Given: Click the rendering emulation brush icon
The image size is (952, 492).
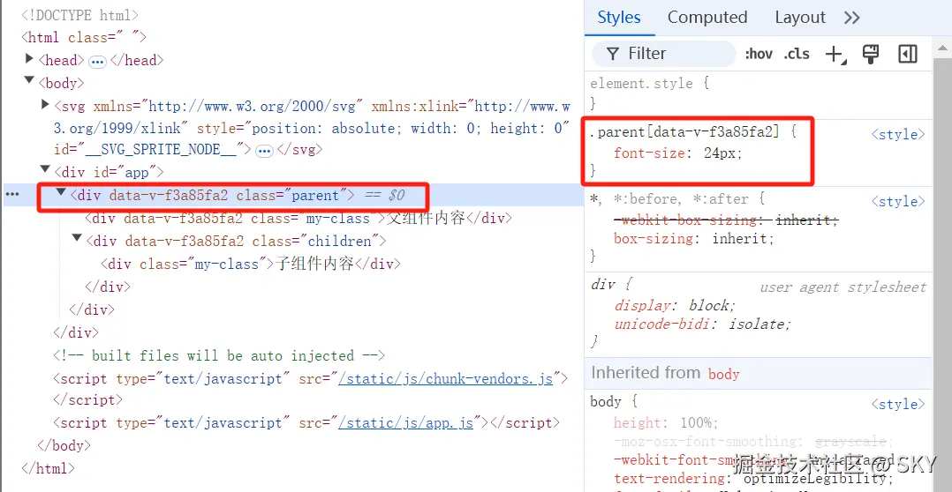Looking at the screenshot, I should click(x=871, y=54).
